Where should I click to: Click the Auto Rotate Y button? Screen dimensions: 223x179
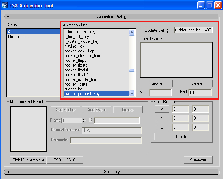162,118
